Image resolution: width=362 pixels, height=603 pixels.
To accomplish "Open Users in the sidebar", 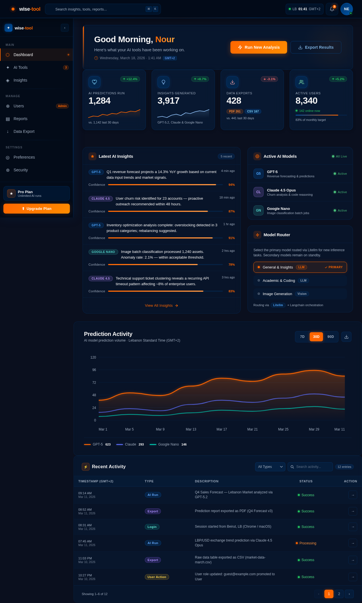I will 36,106.
